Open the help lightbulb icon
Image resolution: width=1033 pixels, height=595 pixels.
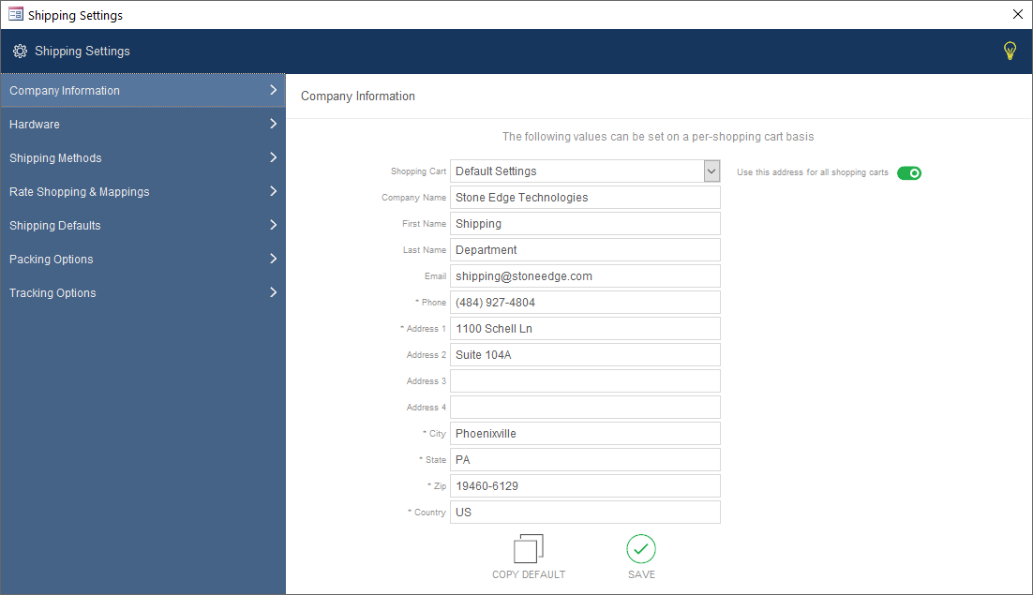point(1010,51)
